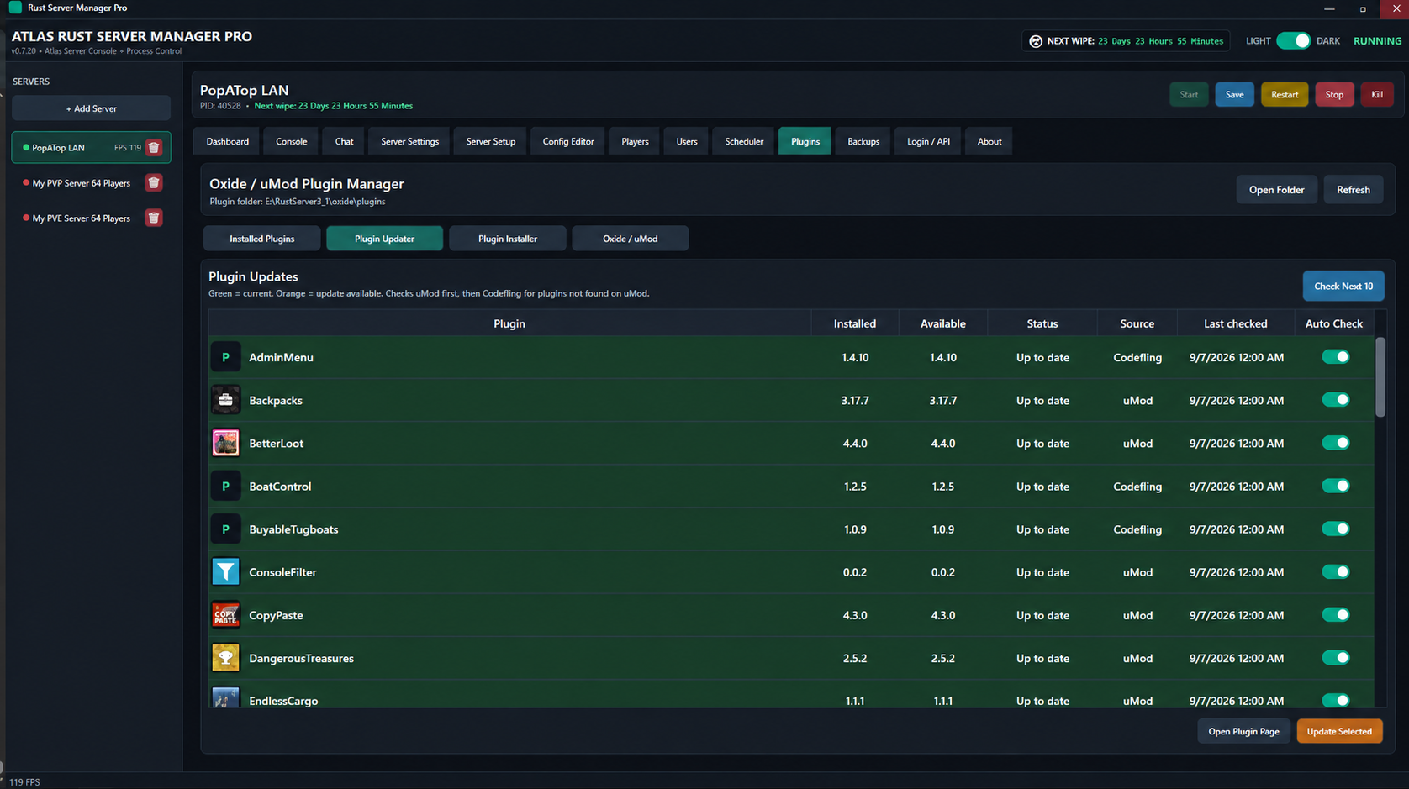Viewport: 1409px width, 789px height.
Task: Turn off BetterLoot auto check
Action: click(x=1335, y=443)
